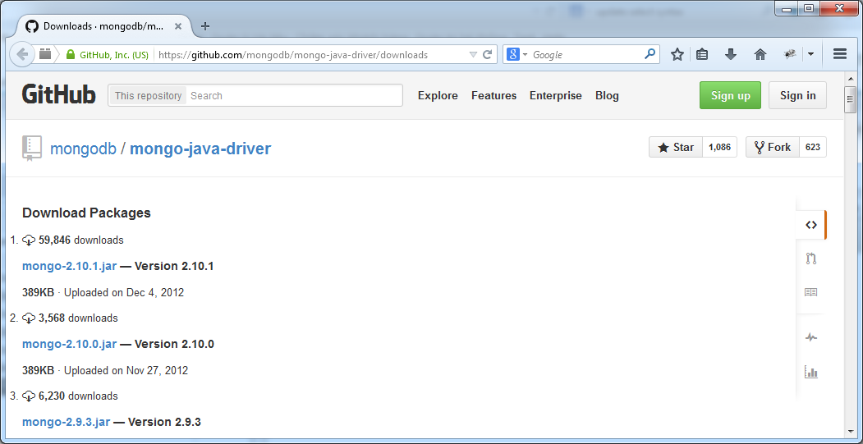Click the GitHub logo
Image resolution: width=863 pixels, height=444 pixels.
(x=59, y=94)
